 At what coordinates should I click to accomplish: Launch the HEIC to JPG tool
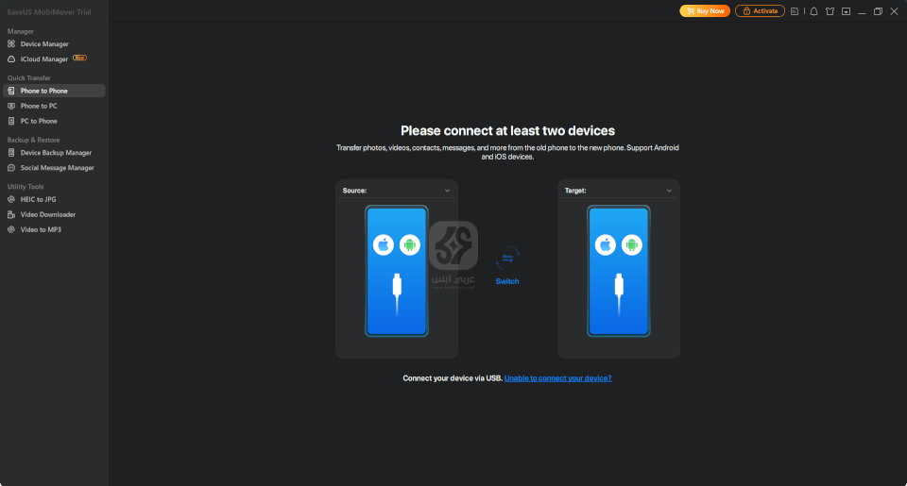39,199
